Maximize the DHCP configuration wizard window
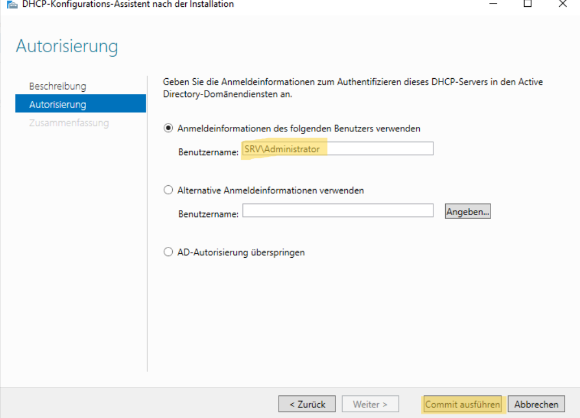This screenshot has height=418, width=580. click(x=527, y=4)
